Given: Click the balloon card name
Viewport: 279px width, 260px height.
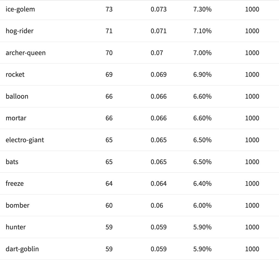Looking at the screenshot, I should click(17, 96).
